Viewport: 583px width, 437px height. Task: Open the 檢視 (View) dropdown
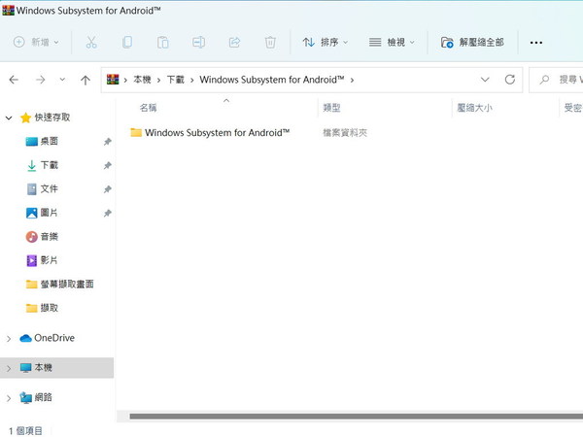pyautogui.click(x=392, y=43)
